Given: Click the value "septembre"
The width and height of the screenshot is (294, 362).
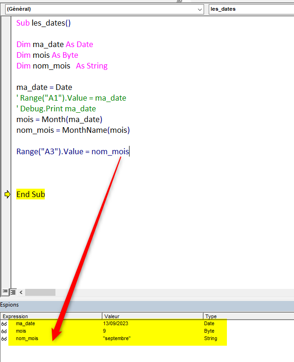Looking at the screenshot, I should (x=117, y=338).
